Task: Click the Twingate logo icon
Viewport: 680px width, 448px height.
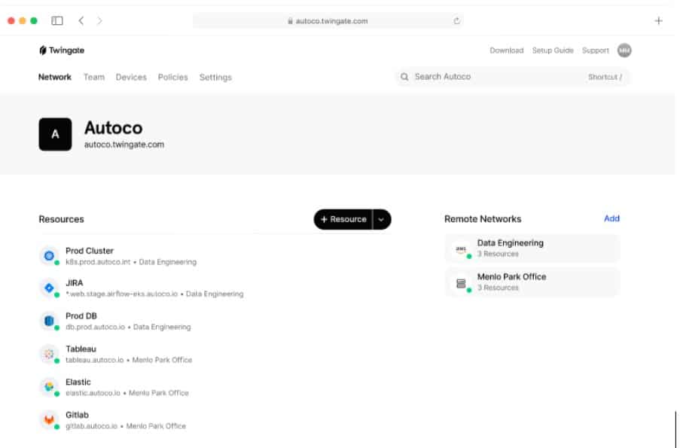Action: [x=42, y=50]
